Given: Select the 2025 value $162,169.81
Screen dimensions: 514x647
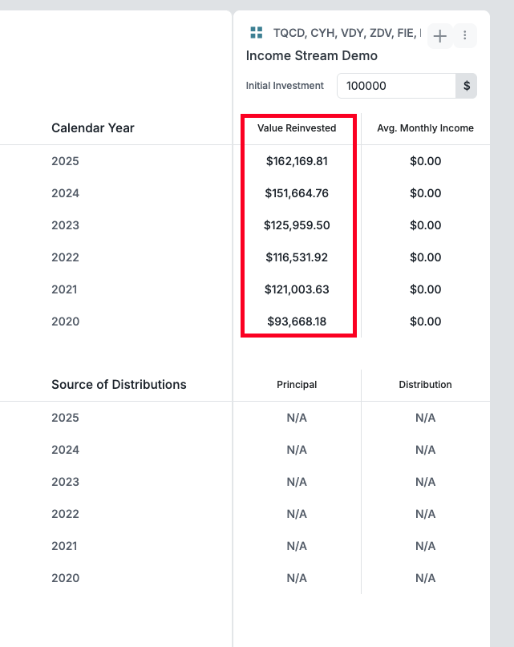Looking at the screenshot, I should coord(297,161).
